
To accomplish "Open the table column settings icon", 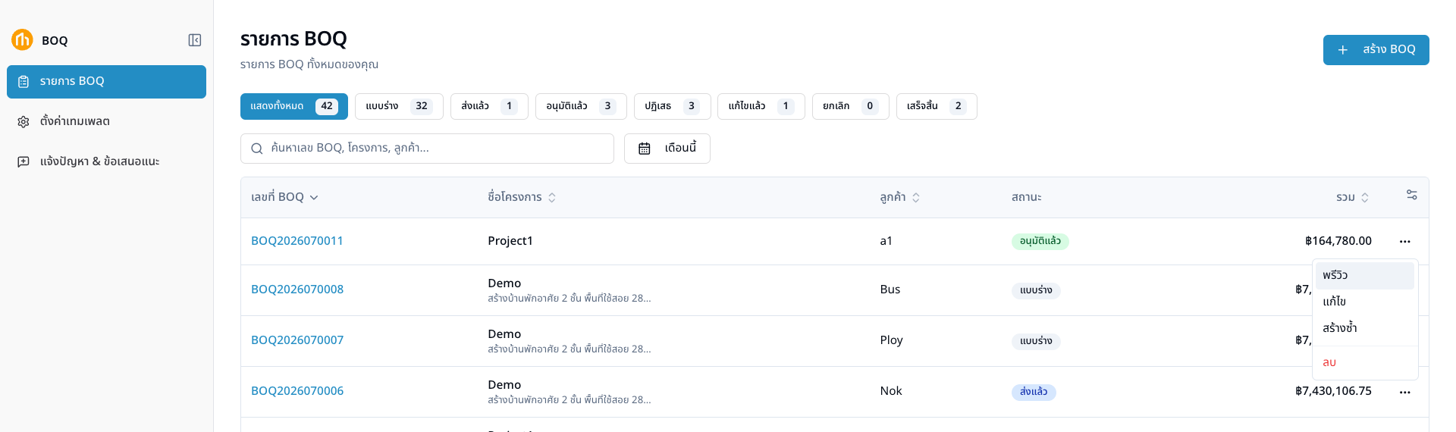I will pos(1411,196).
